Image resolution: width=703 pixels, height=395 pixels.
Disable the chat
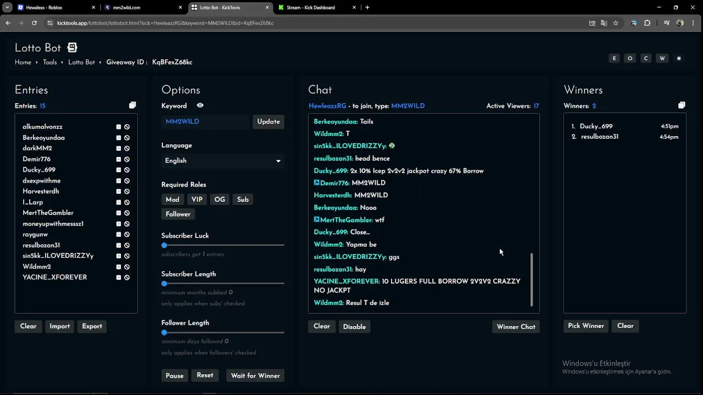coord(354,327)
